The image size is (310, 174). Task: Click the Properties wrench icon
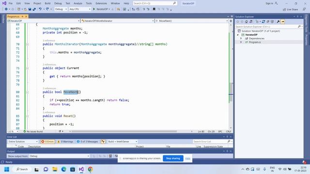pyautogui.click(x=278, y=21)
